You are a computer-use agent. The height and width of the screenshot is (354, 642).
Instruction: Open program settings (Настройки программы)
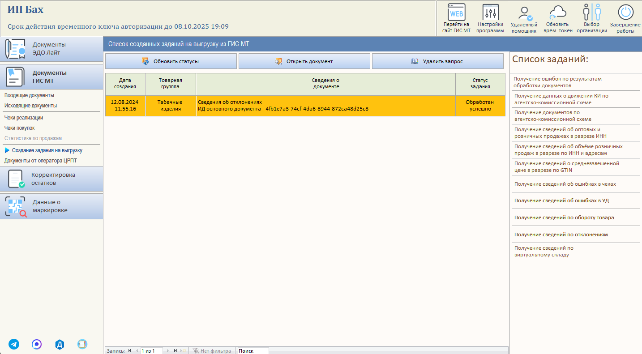click(490, 18)
